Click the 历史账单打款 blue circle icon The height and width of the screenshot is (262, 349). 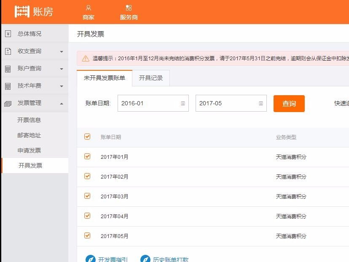tap(145, 259)
